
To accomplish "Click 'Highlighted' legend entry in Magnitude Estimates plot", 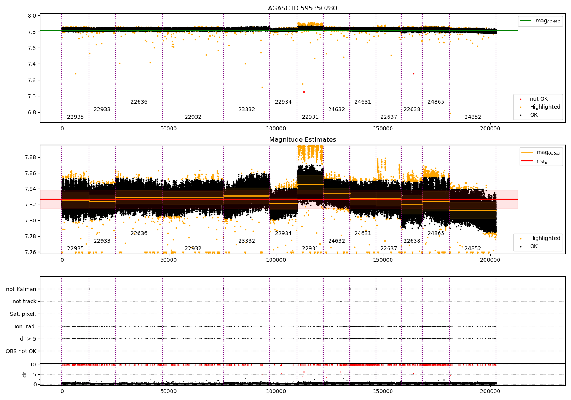I will pos(540,238).
